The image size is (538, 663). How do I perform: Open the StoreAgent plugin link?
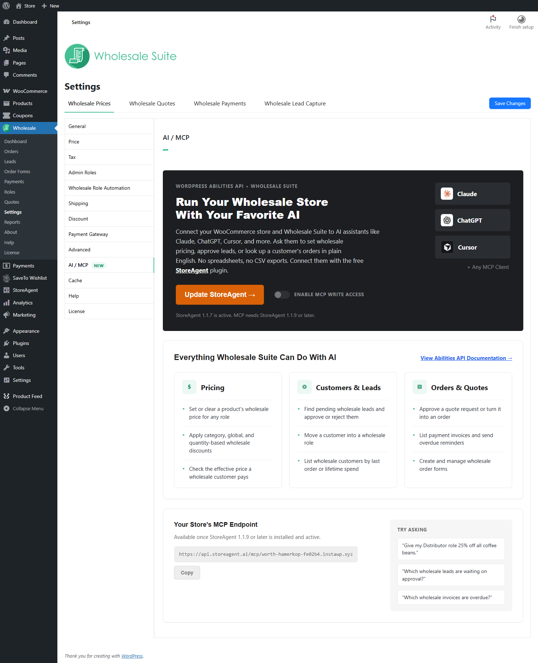[x=192, y=270]
